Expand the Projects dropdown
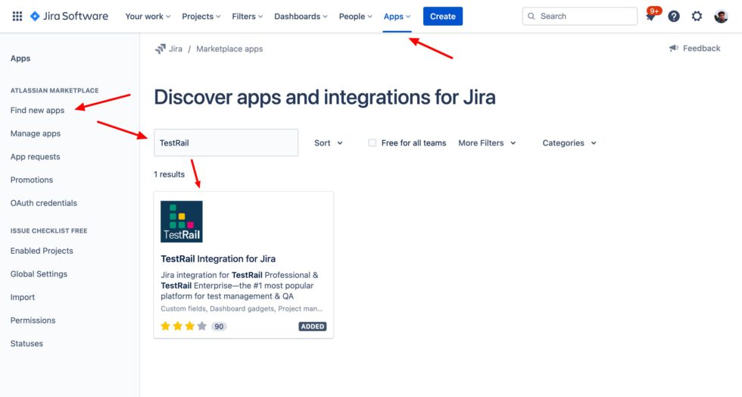This screenshot has height=397, width=742. click(x=201, y=16)
